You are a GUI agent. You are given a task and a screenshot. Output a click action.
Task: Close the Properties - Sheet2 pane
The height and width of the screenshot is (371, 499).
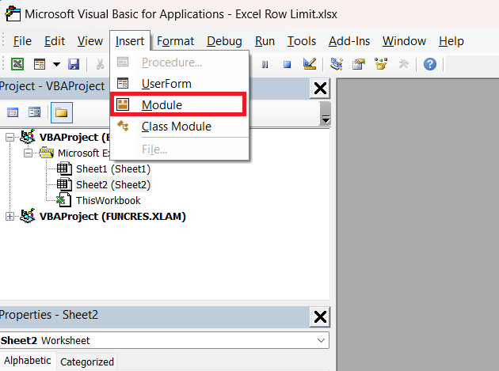(320, 317)
